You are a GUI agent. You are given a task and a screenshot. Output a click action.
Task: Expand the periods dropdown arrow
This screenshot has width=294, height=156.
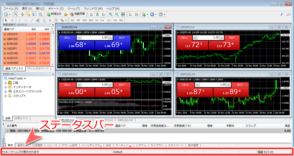[x=156, y=14]
